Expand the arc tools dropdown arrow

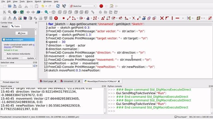pyautogui.click(x=77, y=18)
